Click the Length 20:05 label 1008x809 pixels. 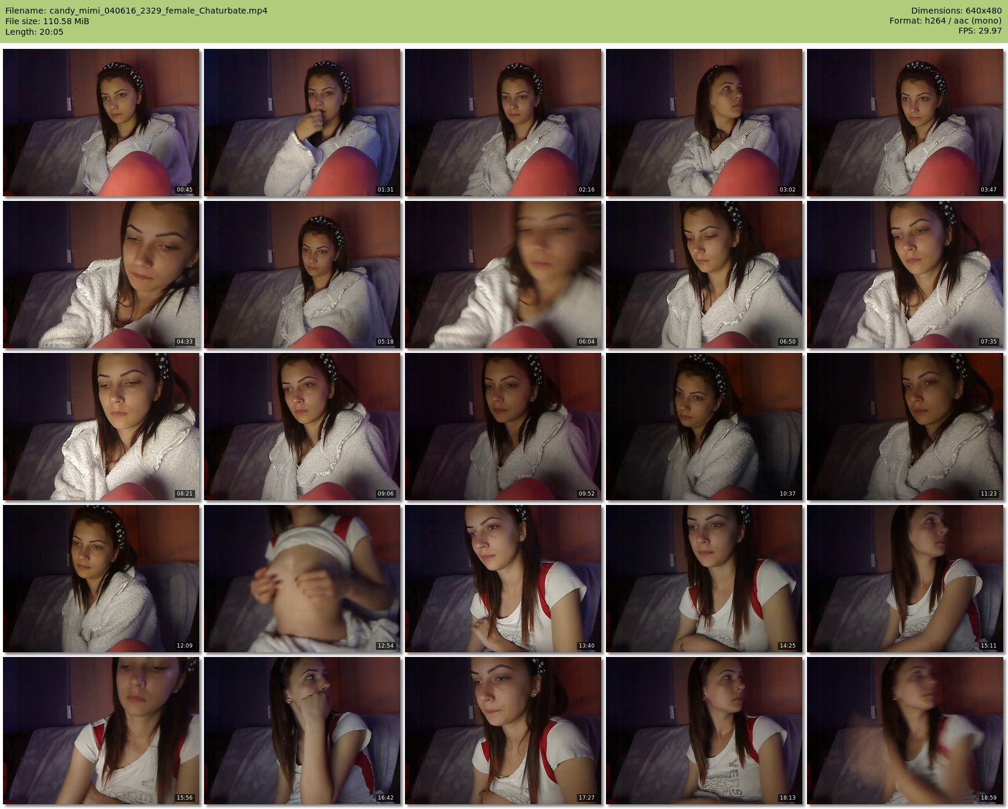[34, 32]
